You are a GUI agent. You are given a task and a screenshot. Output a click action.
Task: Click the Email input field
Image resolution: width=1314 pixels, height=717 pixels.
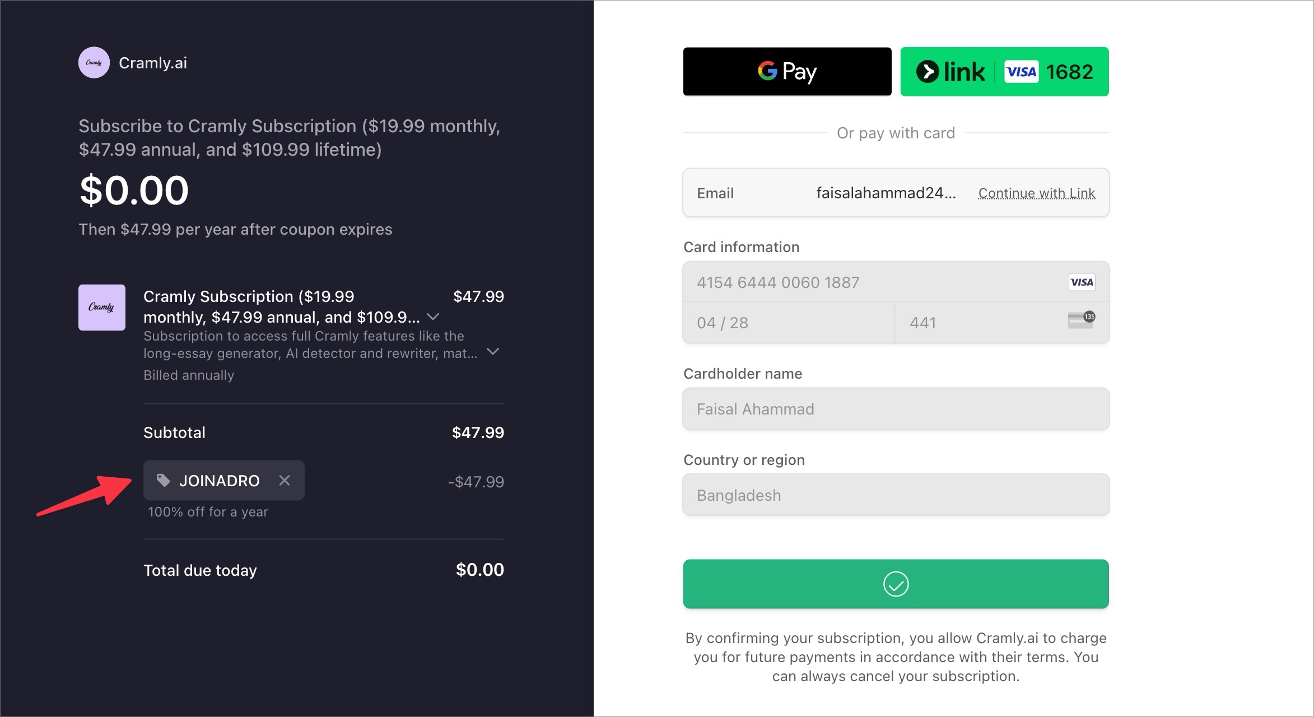point(885,193)
